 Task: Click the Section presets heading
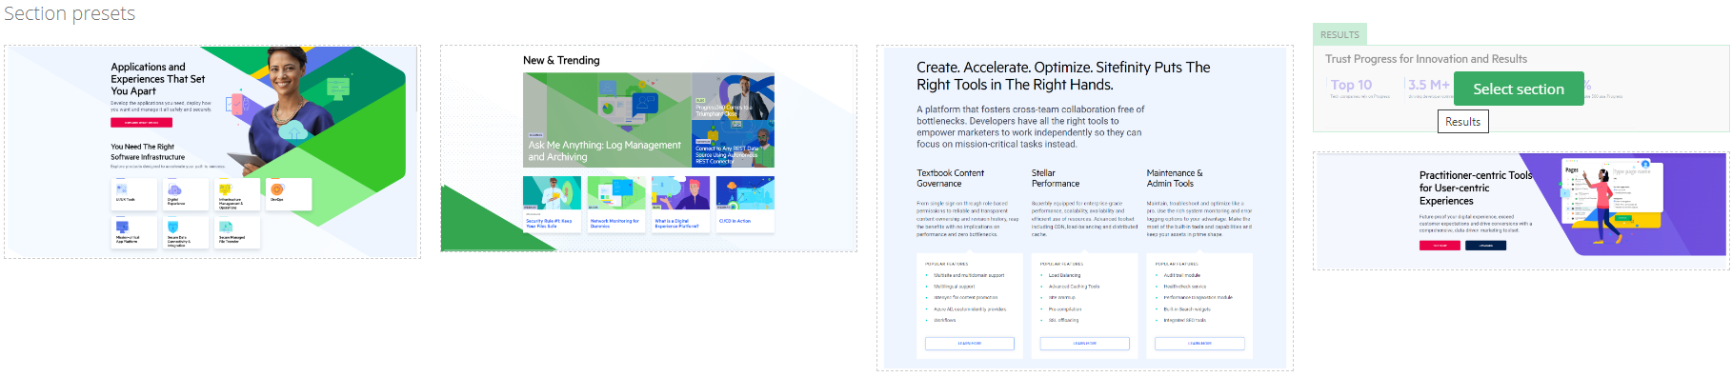pos(70,14)
